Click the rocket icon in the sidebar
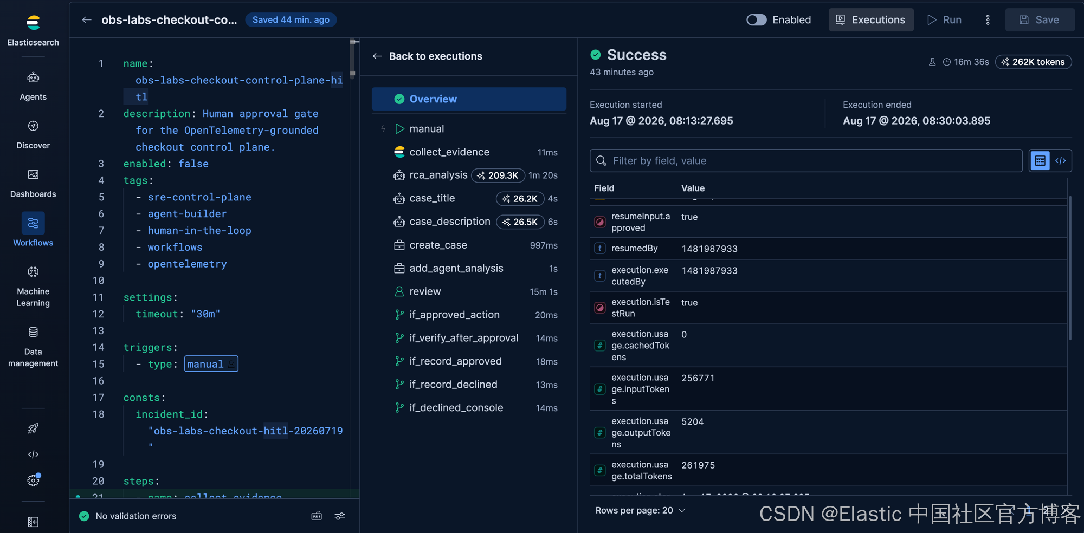The image size is (1084, 533). click(33, 428)
